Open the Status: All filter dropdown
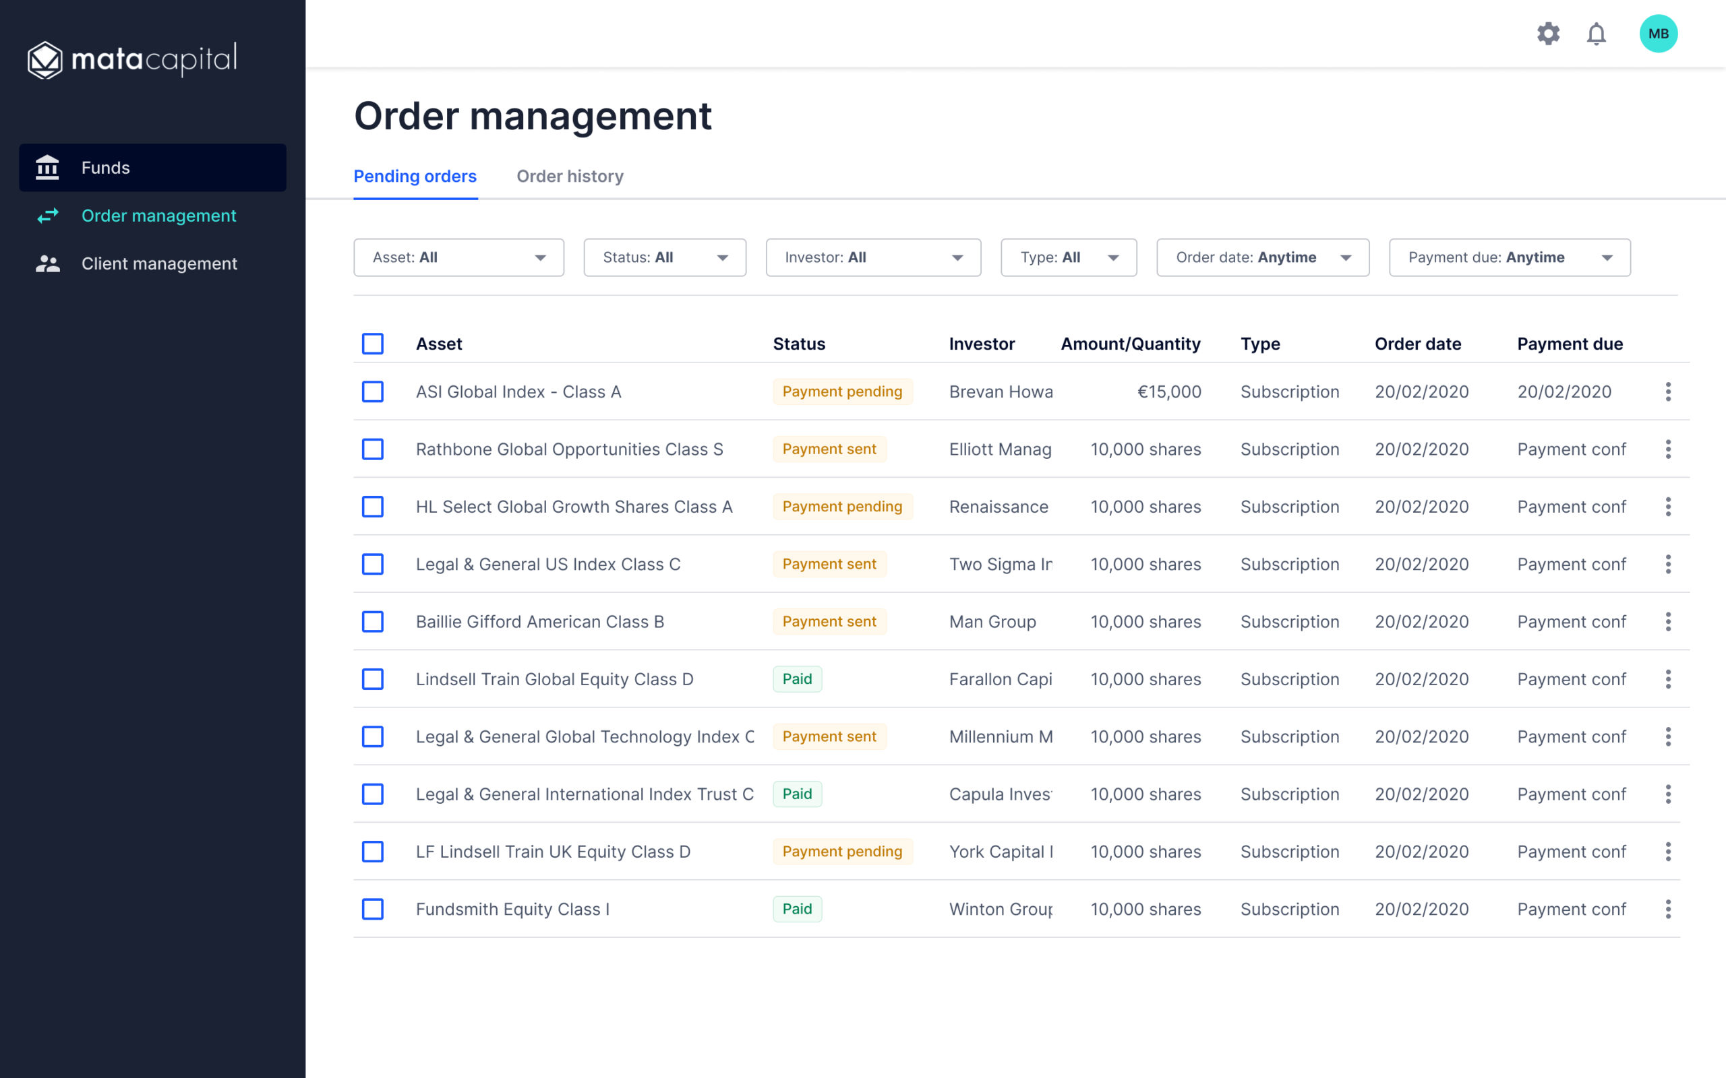Viewport: 1726px width, 1078px height. 664,257
